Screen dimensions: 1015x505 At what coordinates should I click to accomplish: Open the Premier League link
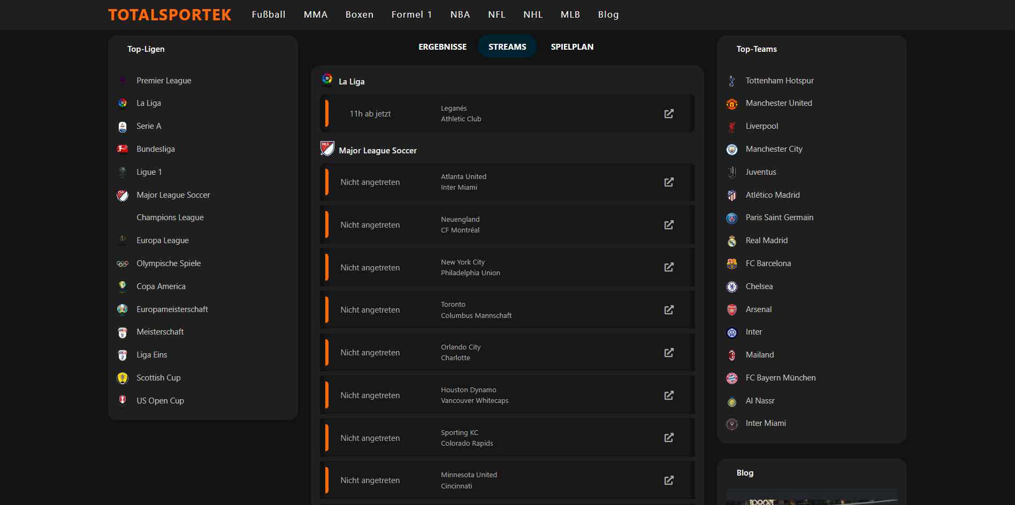(164, 81)
